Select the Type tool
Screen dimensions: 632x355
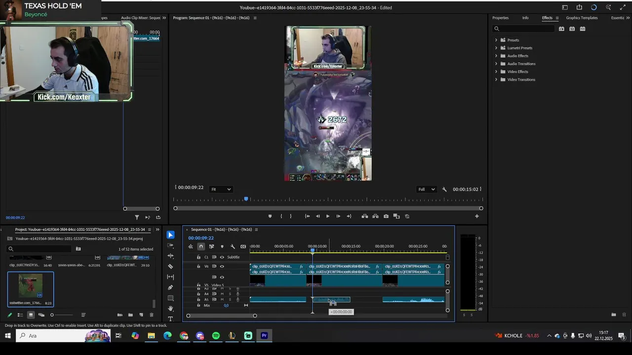(170, 319)
